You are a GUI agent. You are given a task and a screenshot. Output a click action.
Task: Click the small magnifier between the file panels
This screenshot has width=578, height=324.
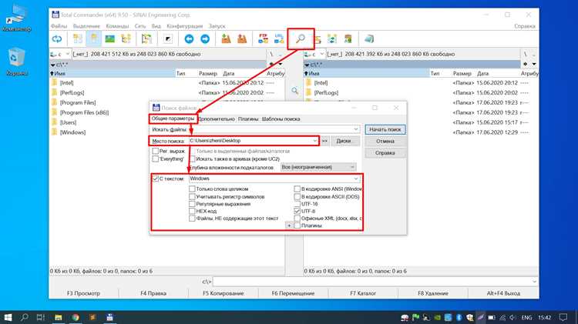coord(294,91)
